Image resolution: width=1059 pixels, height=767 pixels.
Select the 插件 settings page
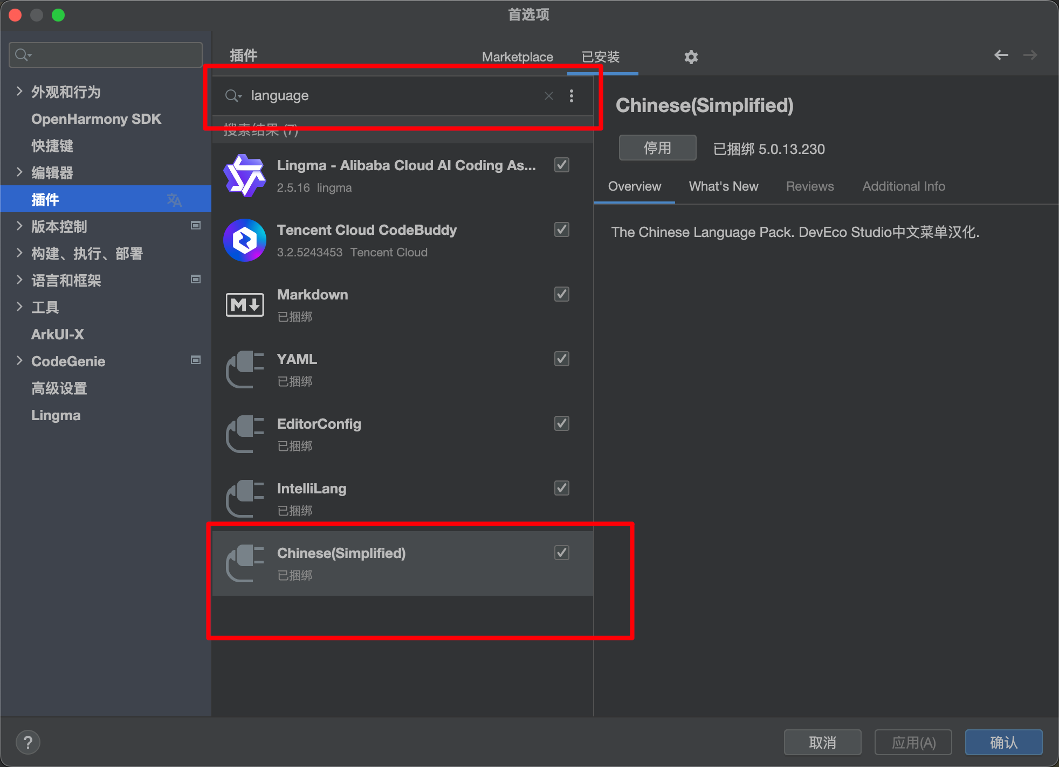pyautogui.click(x=106, y=199)
